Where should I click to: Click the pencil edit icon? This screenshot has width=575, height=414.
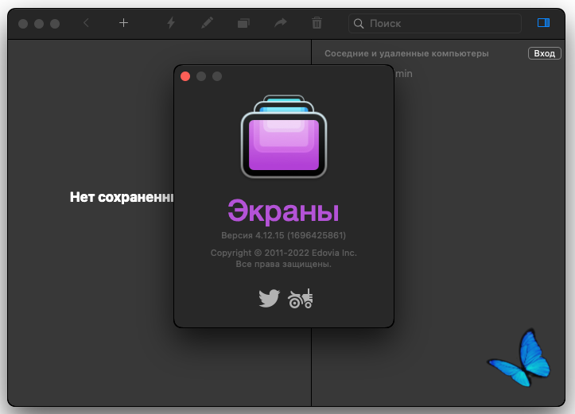(208, 23)
